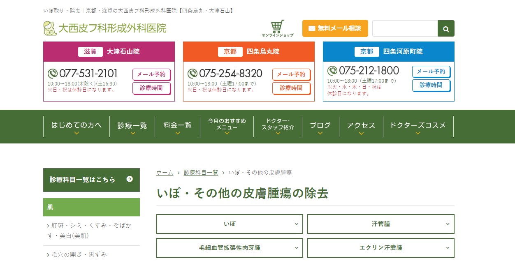This screenshot has height=261, width=515.
Task: Click 診療時間 for 四条烏丸院
Action: click(x=291, y=88)
